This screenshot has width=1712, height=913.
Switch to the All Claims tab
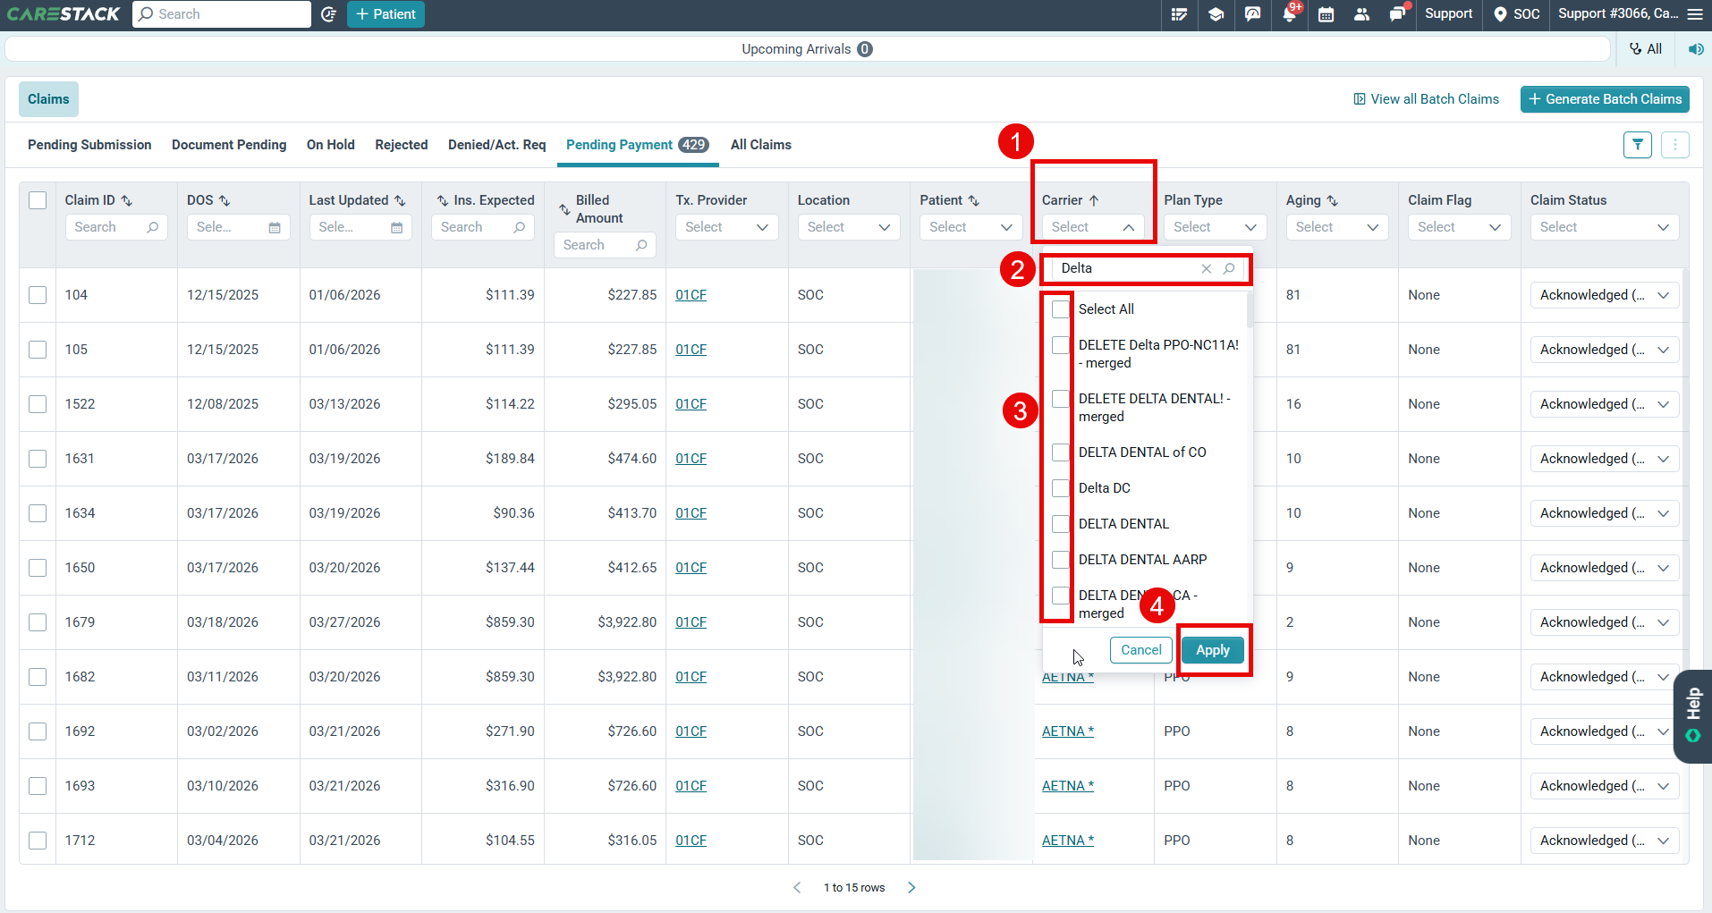761,145
